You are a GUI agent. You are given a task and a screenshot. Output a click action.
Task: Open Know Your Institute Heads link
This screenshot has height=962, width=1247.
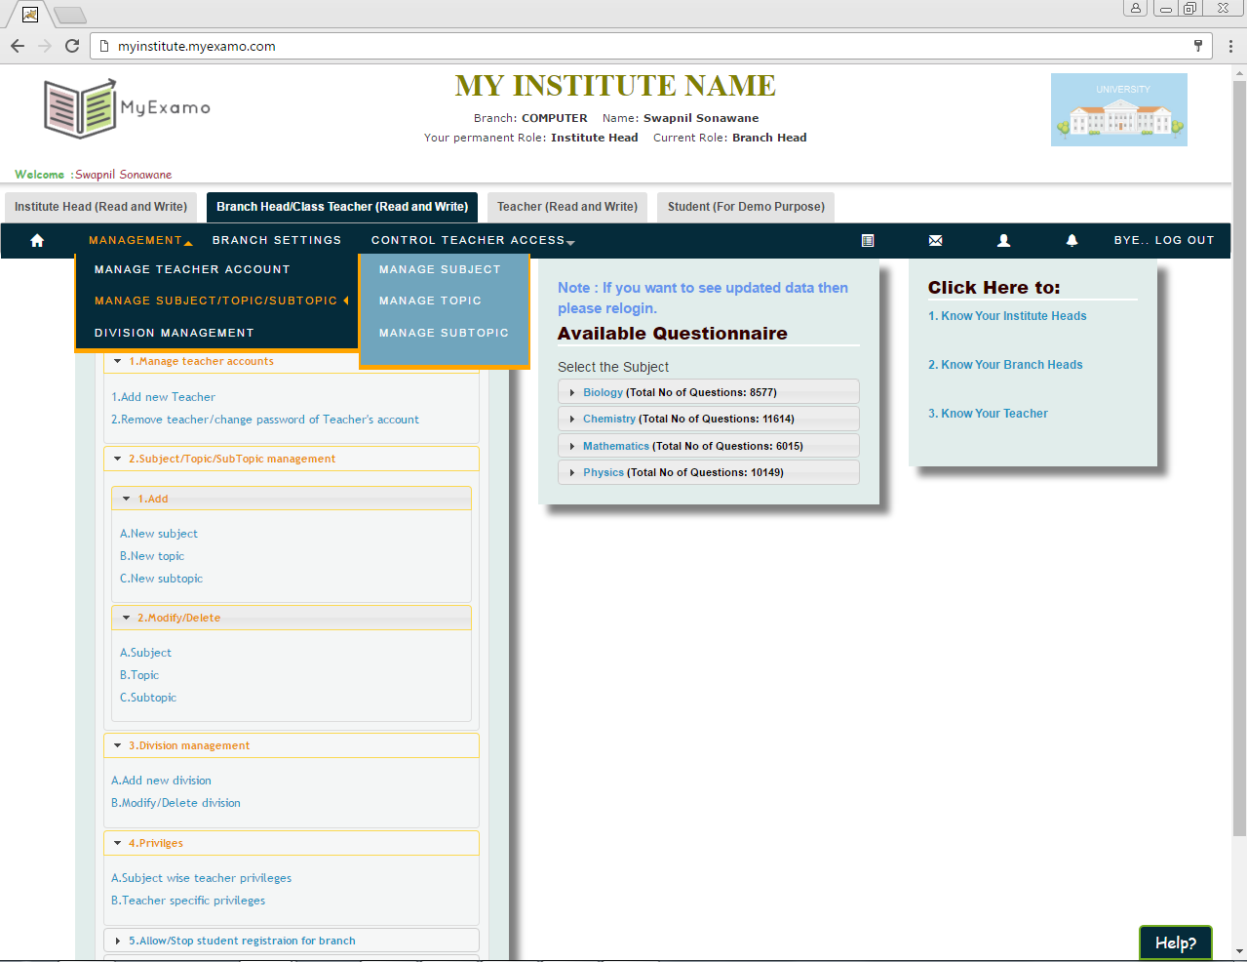pyautogui.click(x=1007, y=316)
